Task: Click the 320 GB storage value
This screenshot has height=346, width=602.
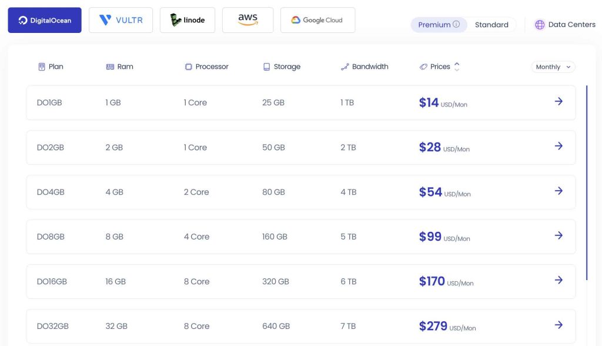Action: pos(276,281)
